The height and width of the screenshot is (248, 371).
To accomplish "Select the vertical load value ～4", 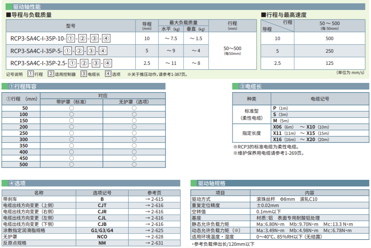I will click(196, 50).
